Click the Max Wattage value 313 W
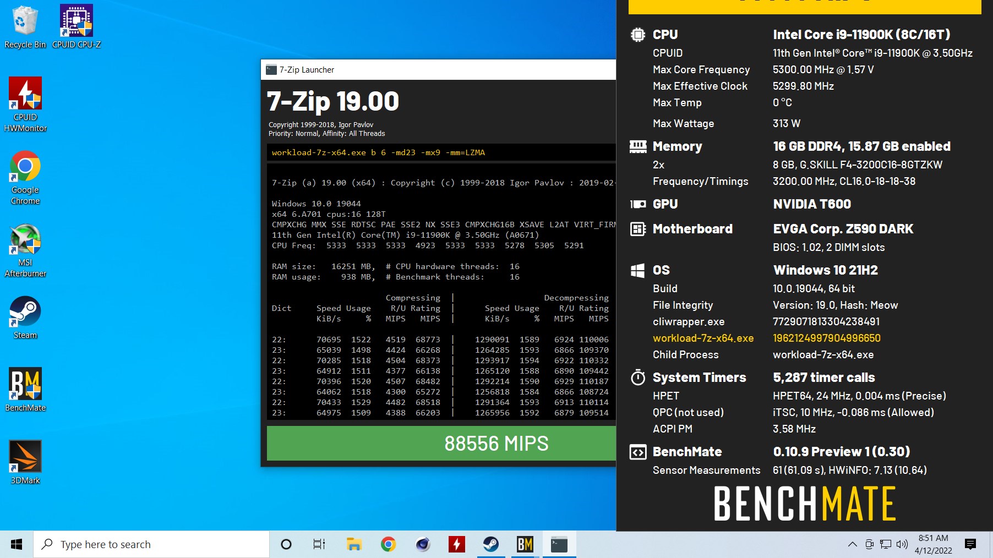This screenshot has width=993, height=558. click(787, 124)
